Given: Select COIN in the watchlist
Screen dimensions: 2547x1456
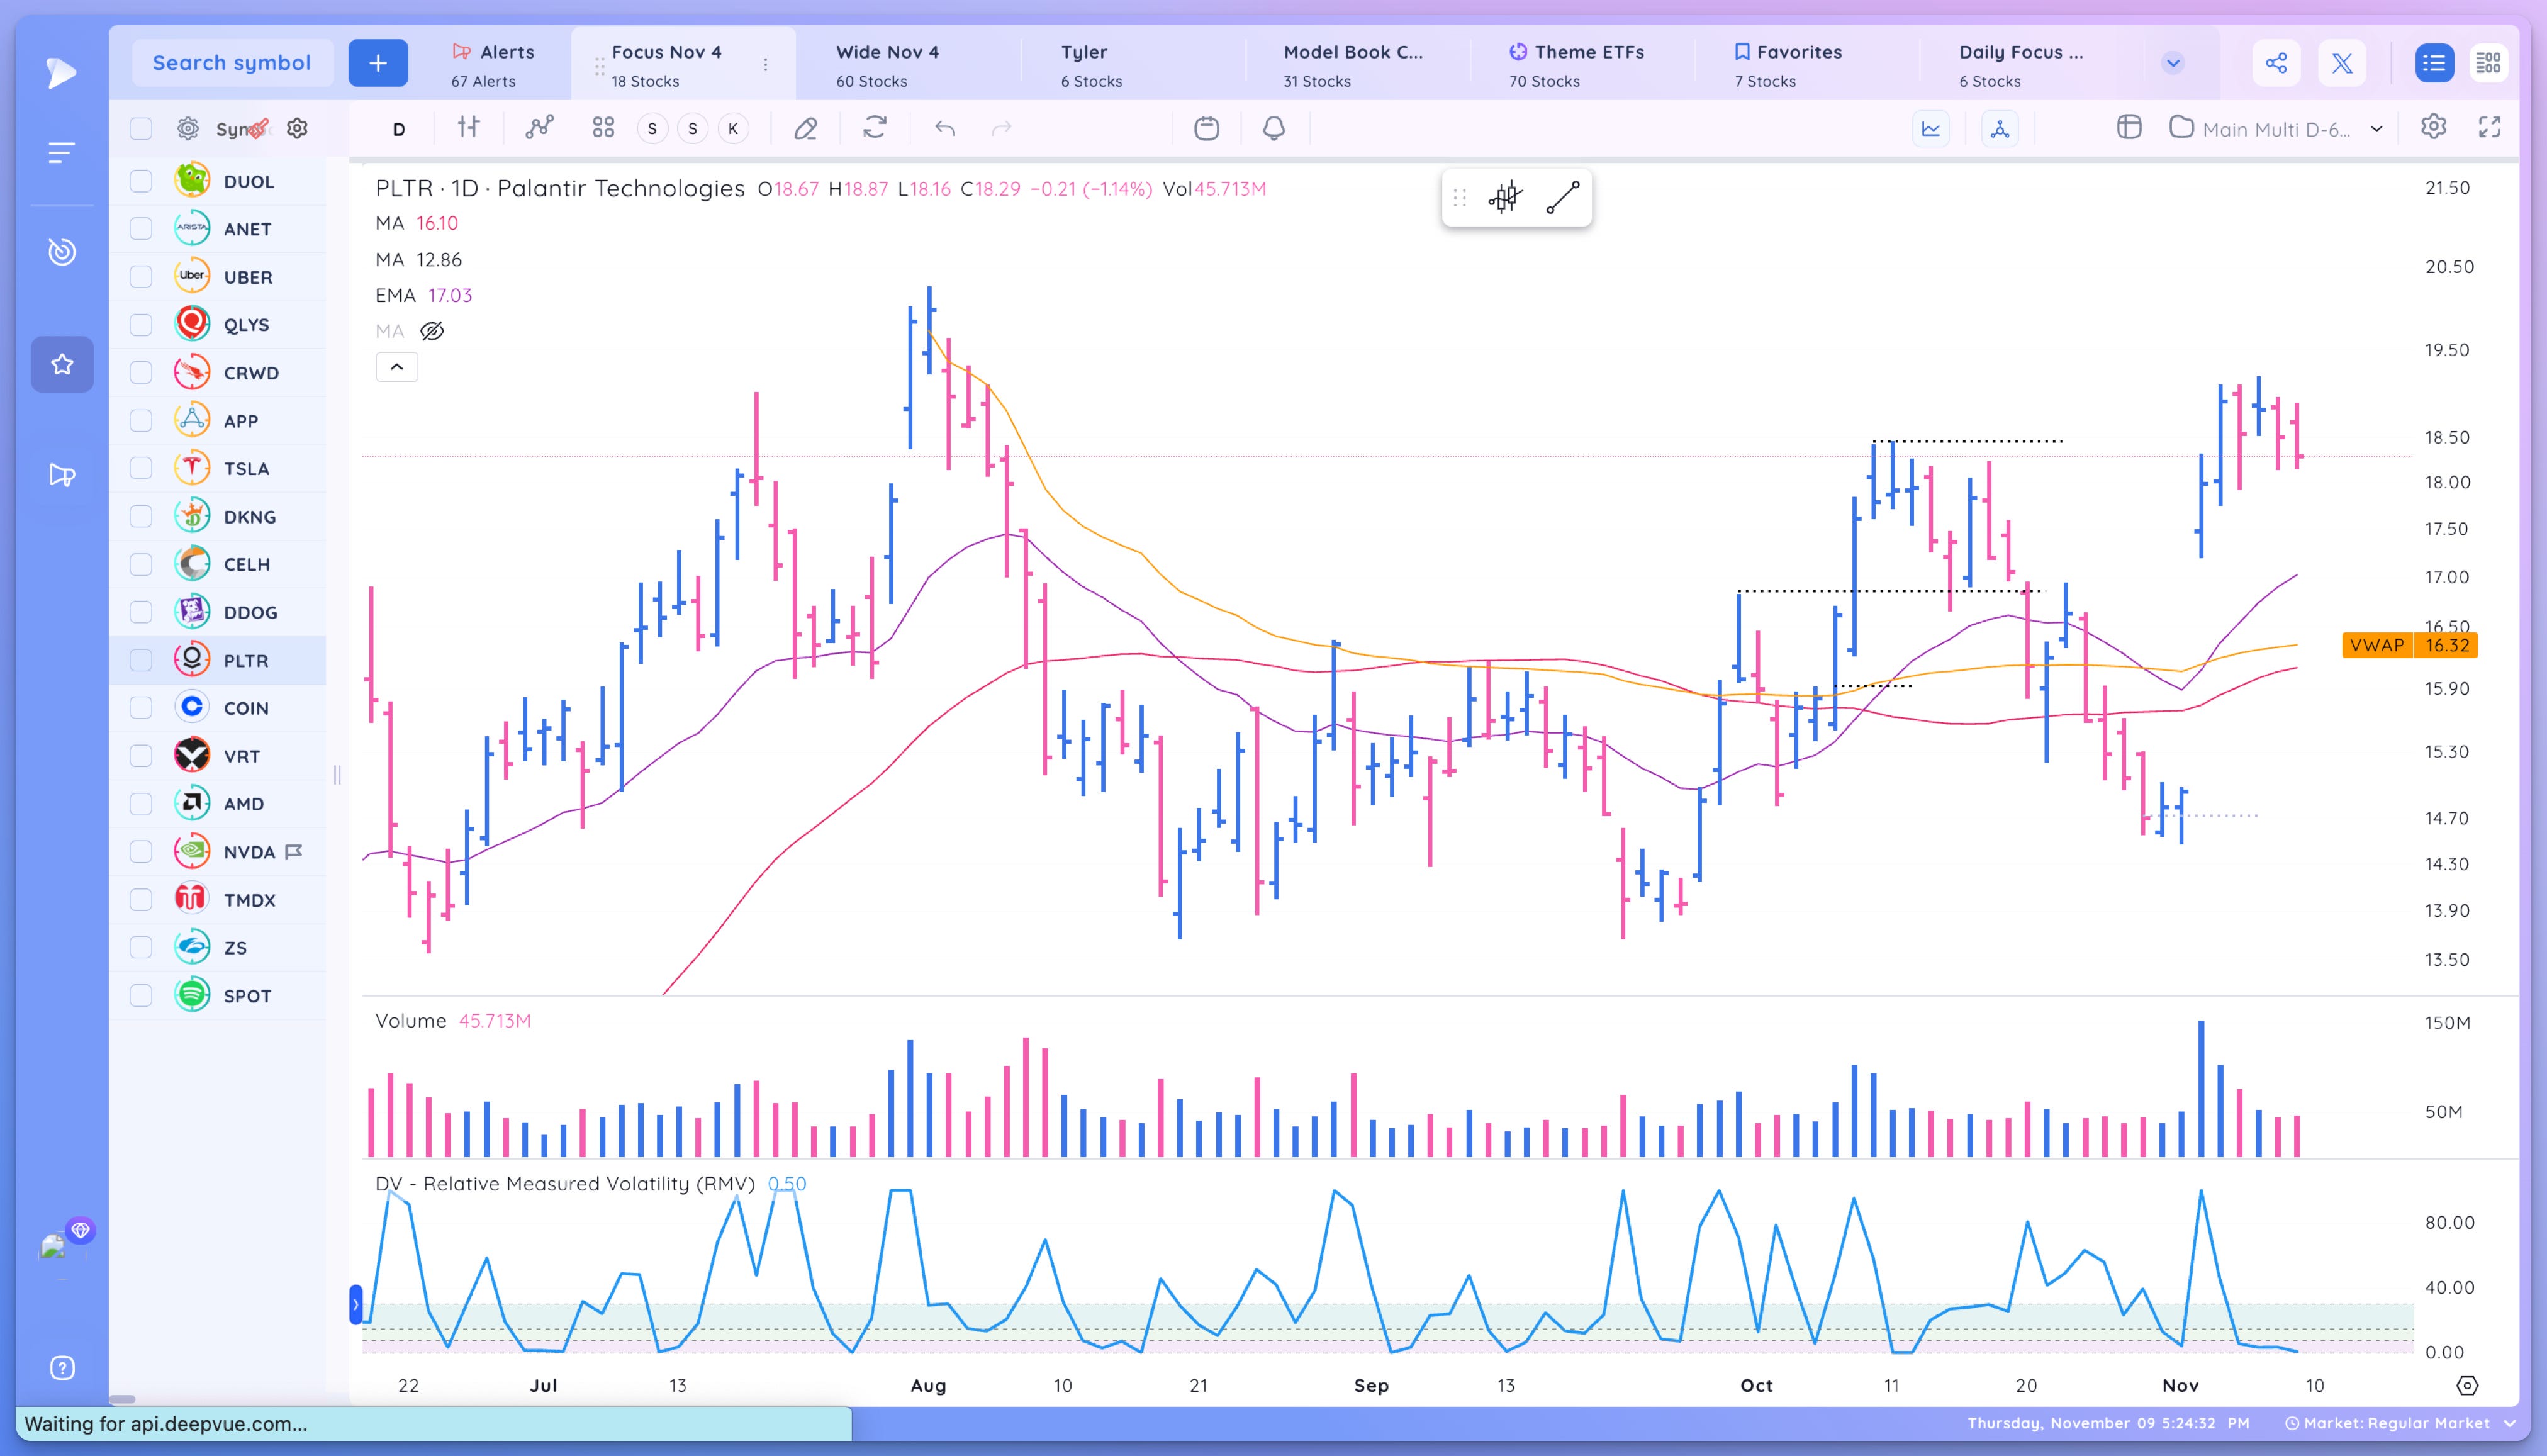Looking at the screenshot, I should [x=246, y=708].
